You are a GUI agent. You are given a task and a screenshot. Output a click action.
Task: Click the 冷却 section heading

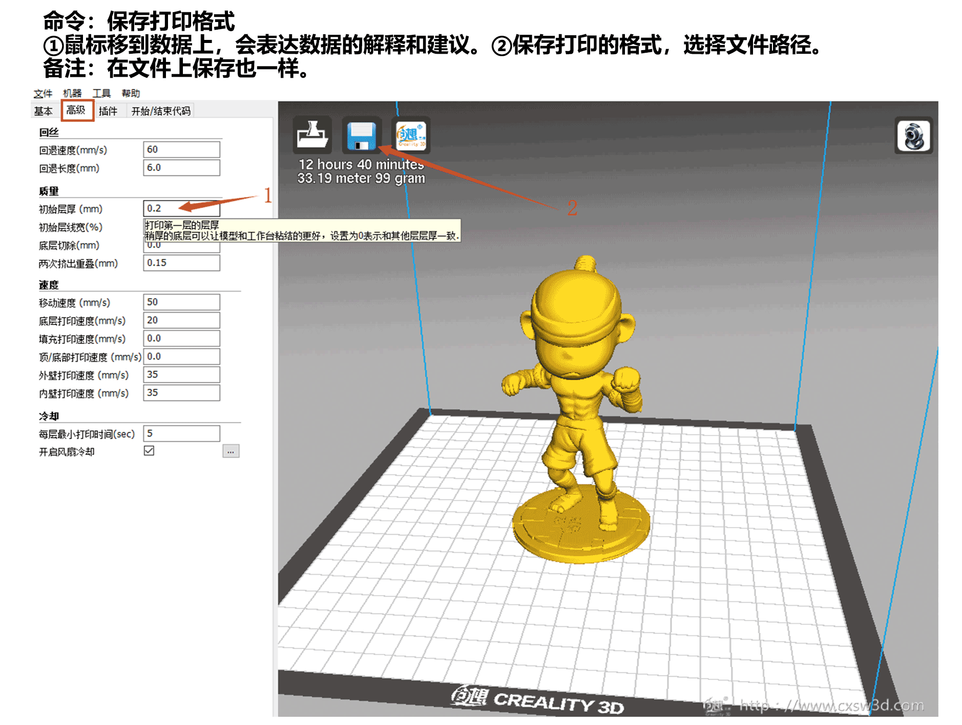click(49, 416)
